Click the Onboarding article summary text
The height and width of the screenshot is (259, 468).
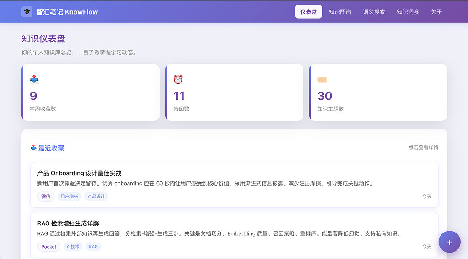point(206,183)
